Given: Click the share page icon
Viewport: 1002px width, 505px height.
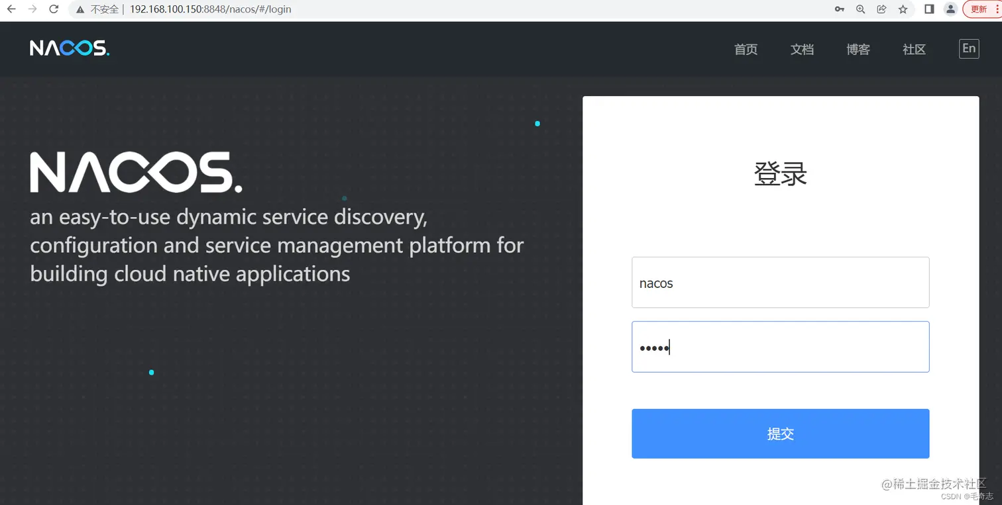Looking at the screenshot, I should click(x=881, y=9).
